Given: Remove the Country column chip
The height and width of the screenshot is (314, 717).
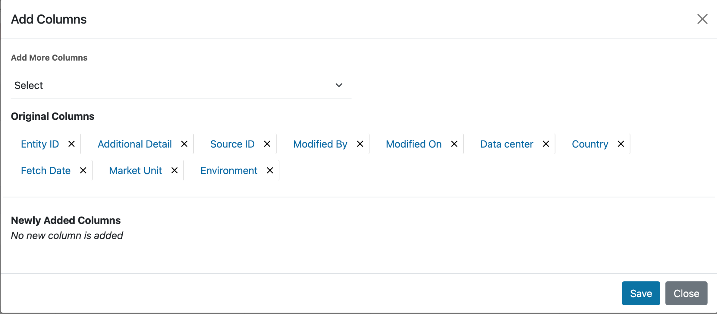Looking at the screenshot, I should [621, 144].
